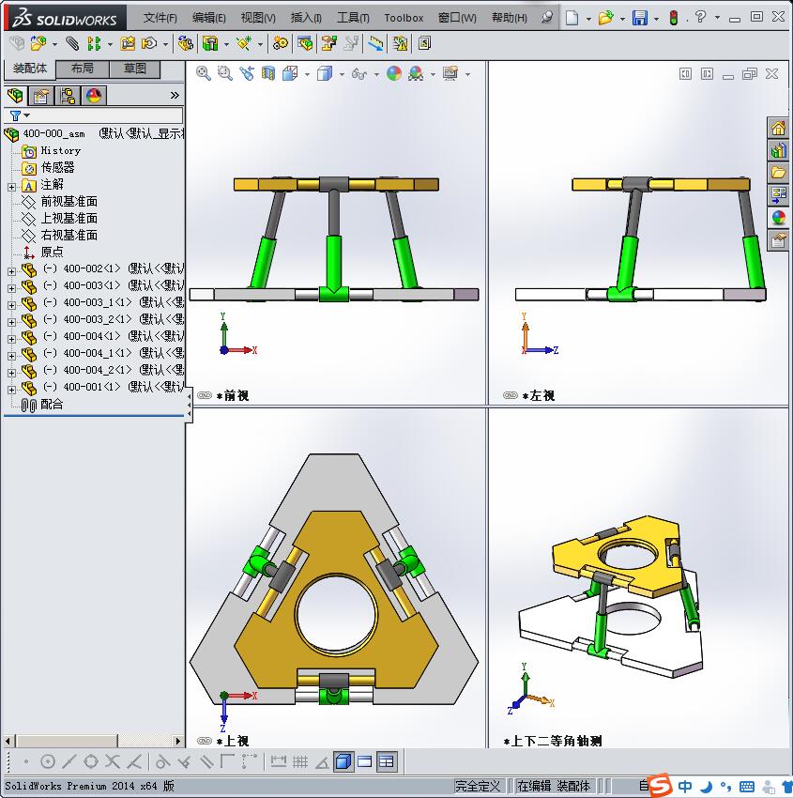Image resolution: width=793 pixels, height=798 pixels.
Task: Click the Mate paperclip icon
Action: pyautogui.click(x=72, y=44)
